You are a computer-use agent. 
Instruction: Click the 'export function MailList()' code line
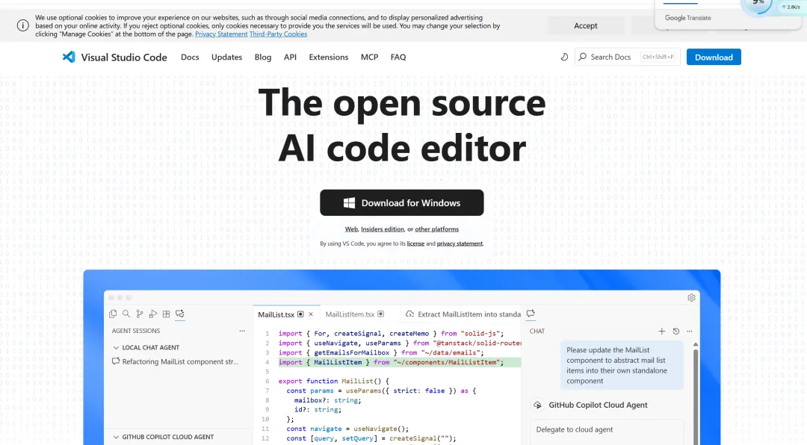(334, 382)
